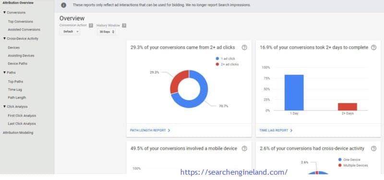Click the info icon in the notice banner
The image size is (384, 180).
64,5
